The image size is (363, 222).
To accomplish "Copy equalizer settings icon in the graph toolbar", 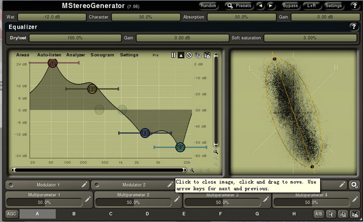I will click(x=198, y=55).
